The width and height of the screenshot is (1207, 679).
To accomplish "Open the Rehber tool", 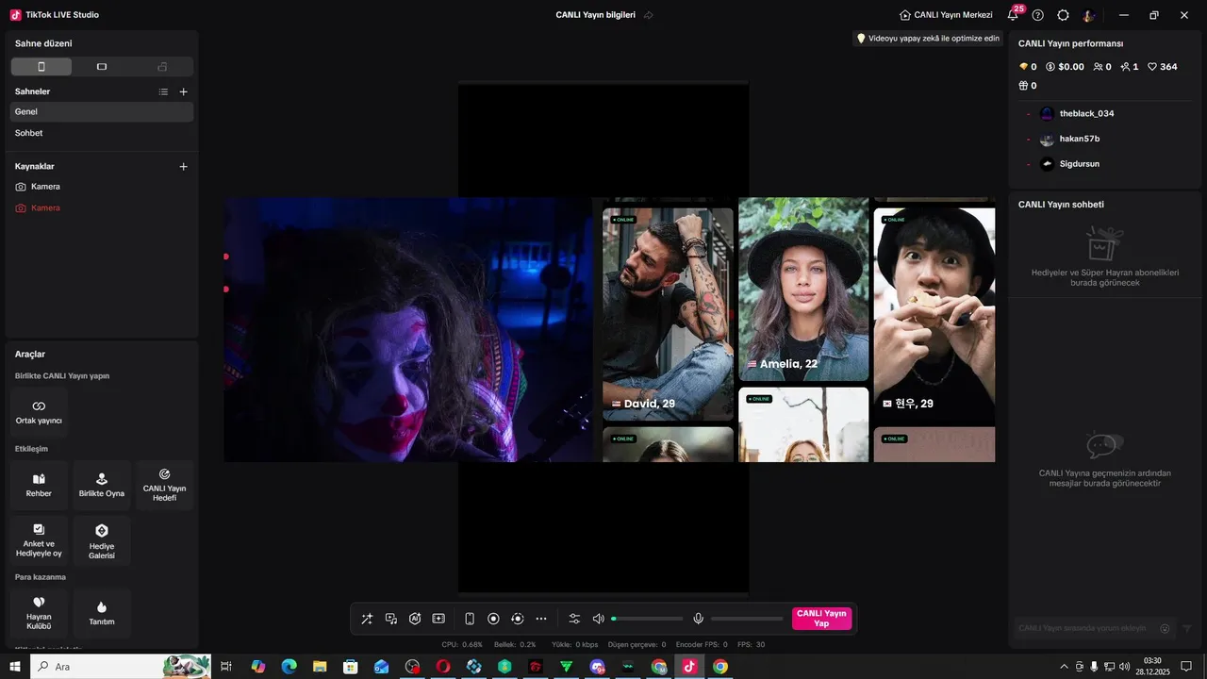I will click(39, 485).
